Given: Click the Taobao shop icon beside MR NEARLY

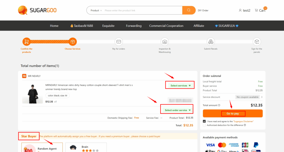Looking at the screenshot, I should [24, 76].
